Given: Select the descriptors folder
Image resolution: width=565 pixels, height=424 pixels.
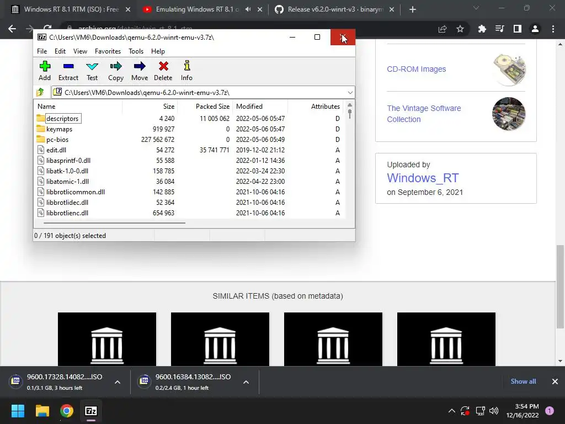Looking at the screenshot, I should click(62, 118).
